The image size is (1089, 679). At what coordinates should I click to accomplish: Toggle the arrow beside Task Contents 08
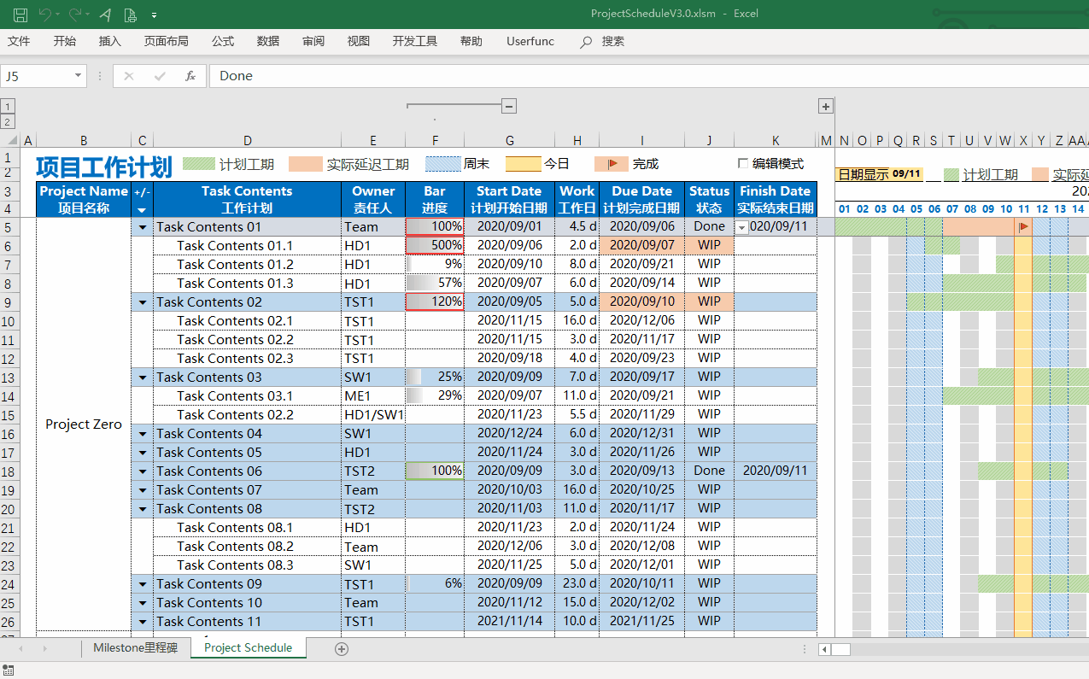pyautogui.click(x=142, y=509)
